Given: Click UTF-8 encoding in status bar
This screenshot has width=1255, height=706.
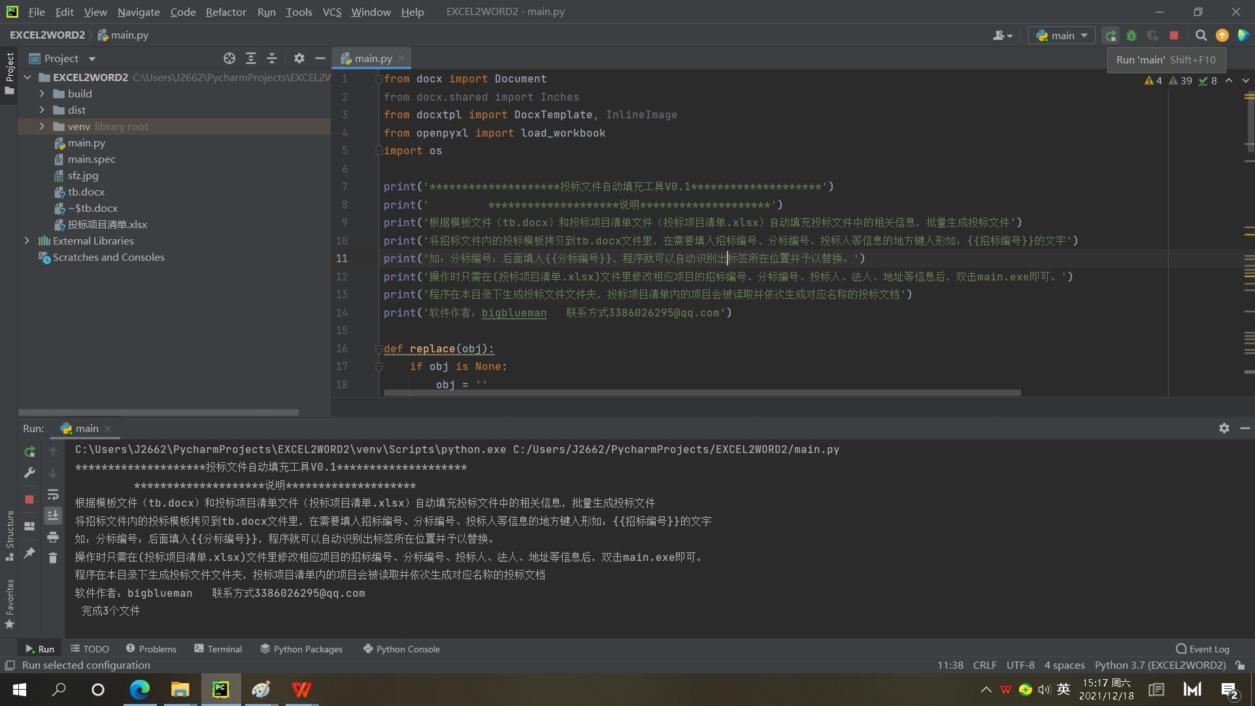Looking at the screenshot, I should pos(1020,665).
